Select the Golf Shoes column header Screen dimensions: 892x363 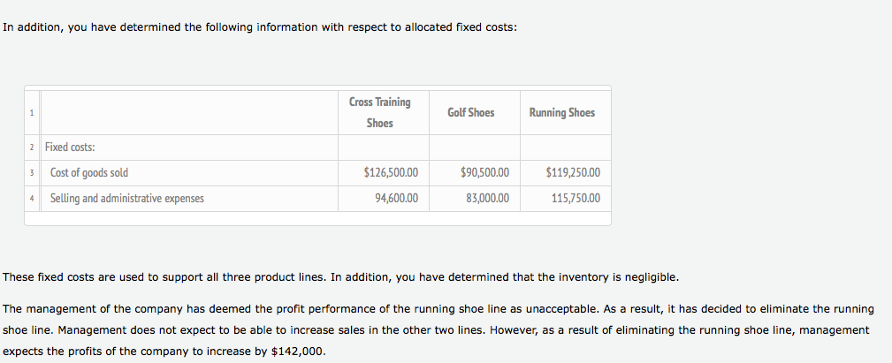pos(470,112)
